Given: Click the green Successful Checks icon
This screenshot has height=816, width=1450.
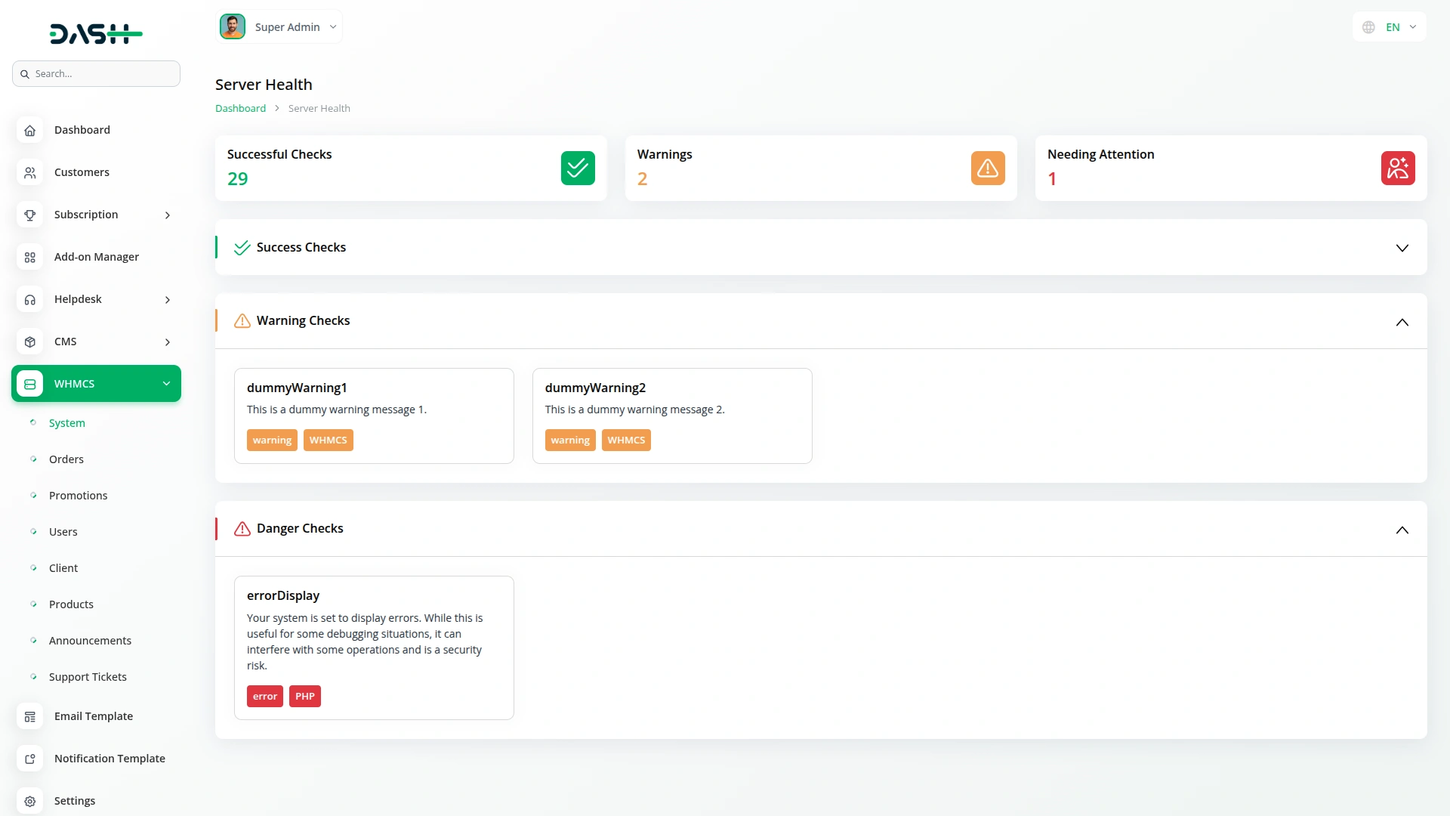Looking at the screenshot, I should pos(577,168).
